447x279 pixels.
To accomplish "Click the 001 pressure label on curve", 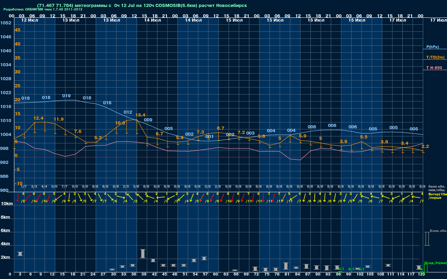I will tap(209, 137).
